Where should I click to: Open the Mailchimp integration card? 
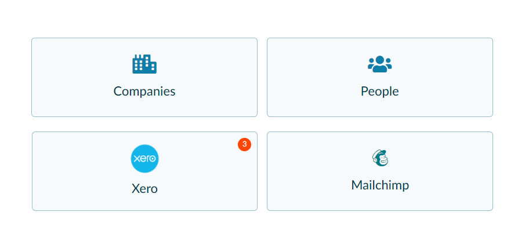tap(380, 171)
